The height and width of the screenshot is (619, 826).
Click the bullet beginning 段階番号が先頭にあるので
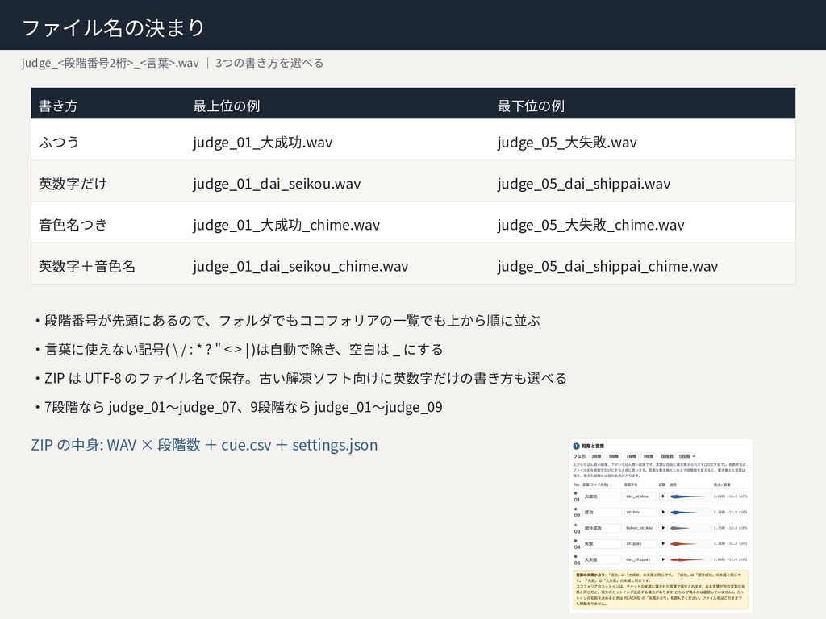287,321
